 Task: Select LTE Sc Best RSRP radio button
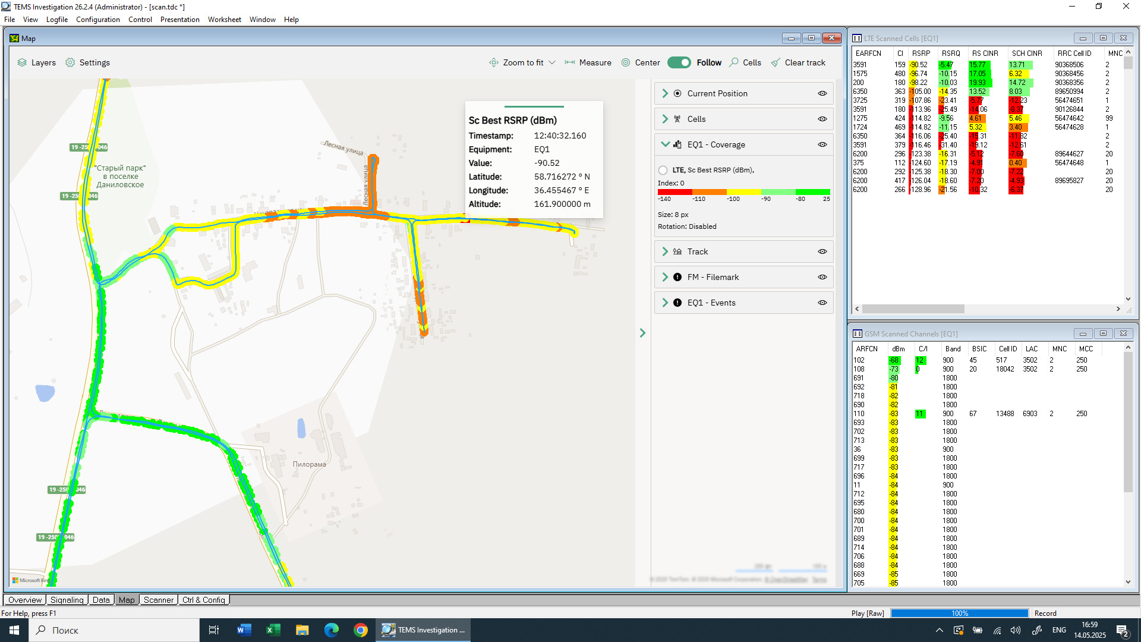tap(663, 170)
